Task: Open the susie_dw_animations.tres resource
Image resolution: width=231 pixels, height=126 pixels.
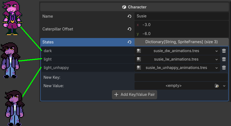Action: (x=176, y=51)
